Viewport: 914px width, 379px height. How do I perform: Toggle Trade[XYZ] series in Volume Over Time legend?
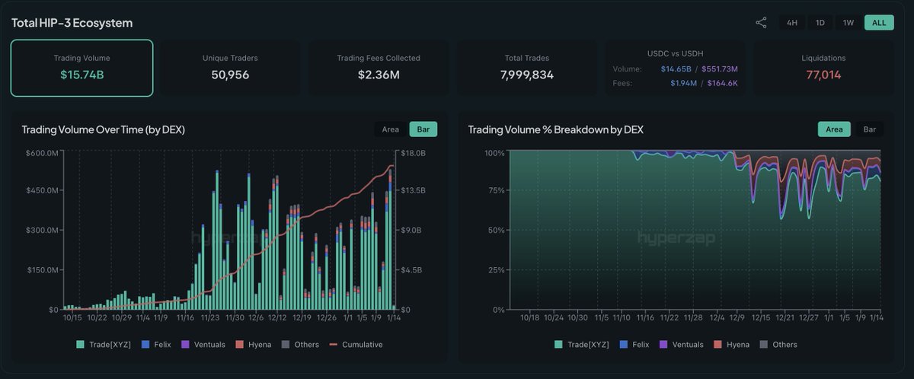[104, 344]
